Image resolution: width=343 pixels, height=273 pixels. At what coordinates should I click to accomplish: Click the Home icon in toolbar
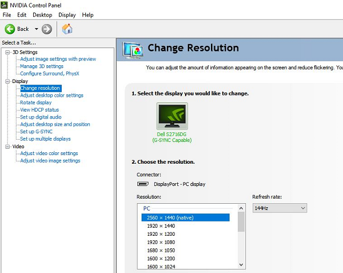(67, 29)
